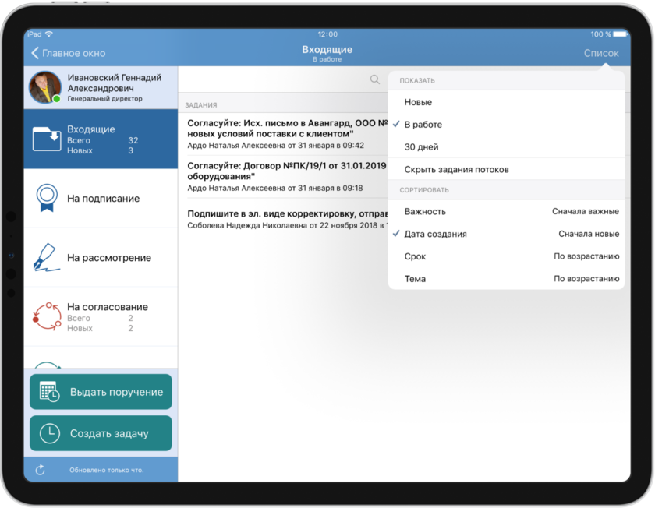Click the calendar icon on Выдать поручение
Screen dimensions: 655x508
(49, 392)
